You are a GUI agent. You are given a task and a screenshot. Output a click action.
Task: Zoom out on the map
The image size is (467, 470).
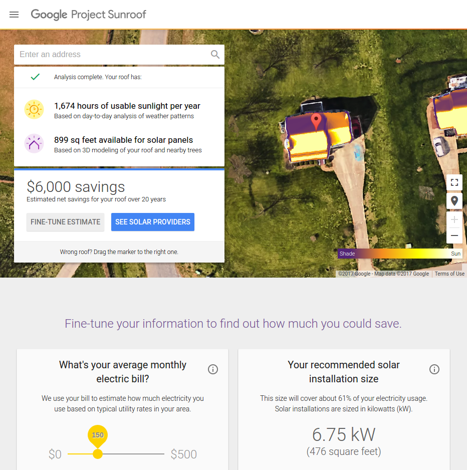point(454,236)
